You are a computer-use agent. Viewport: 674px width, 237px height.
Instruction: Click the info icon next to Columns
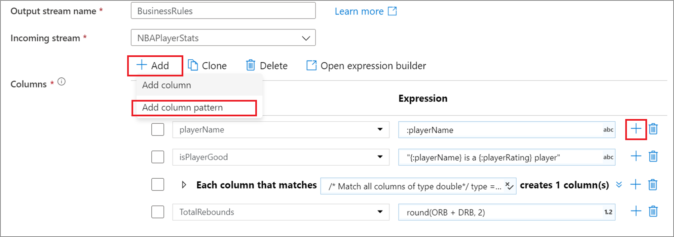[x=62, y=82]
